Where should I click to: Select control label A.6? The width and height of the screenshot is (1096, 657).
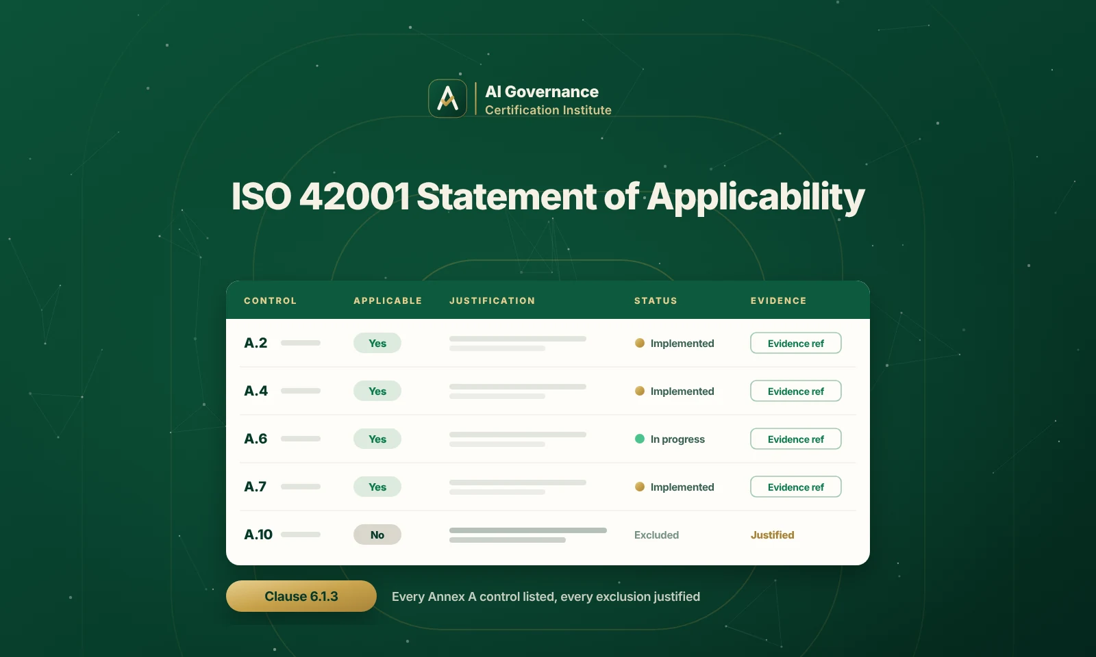(x=256, y=439)
